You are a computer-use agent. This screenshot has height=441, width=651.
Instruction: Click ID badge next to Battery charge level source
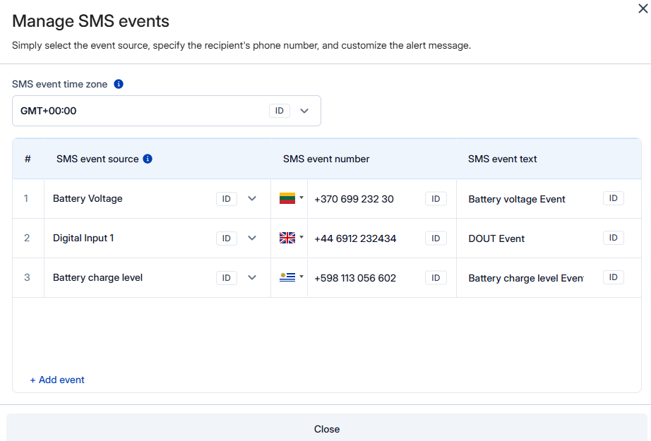pos(226,278)
